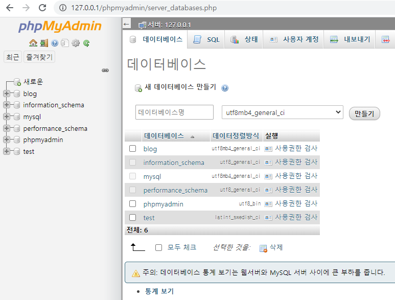Expand mysql node in tree

[7, 117]
